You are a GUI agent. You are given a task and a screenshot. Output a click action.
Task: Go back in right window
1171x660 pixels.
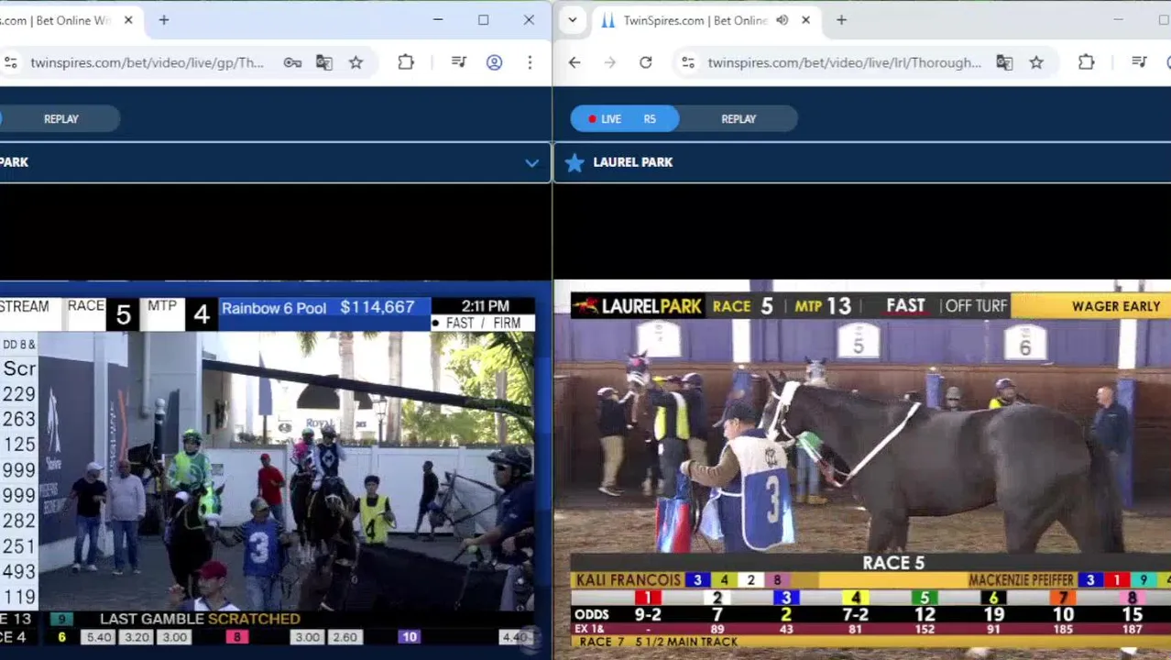pos(575,62)
